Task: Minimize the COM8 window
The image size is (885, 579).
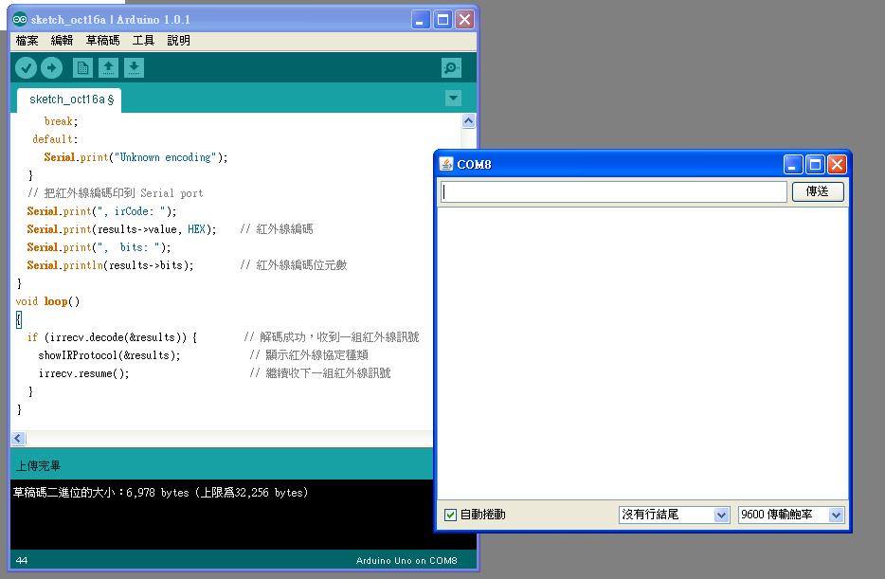Action: coord(792,165)
